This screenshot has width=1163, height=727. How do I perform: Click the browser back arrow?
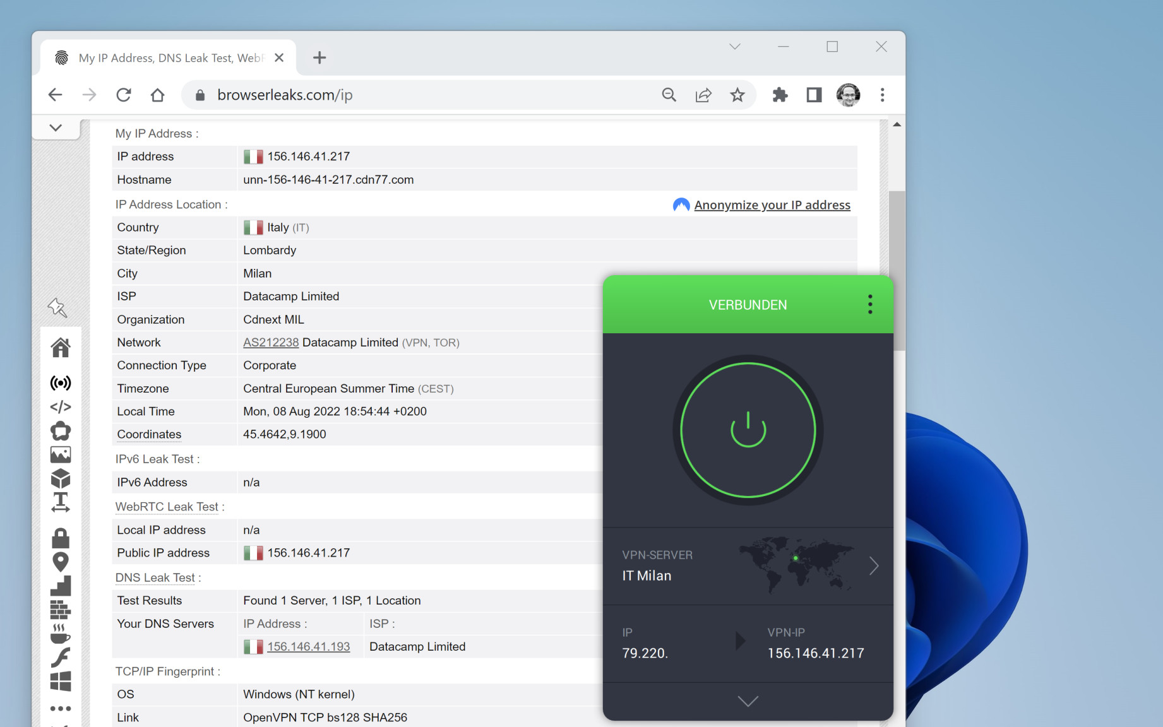coord(56,95)
